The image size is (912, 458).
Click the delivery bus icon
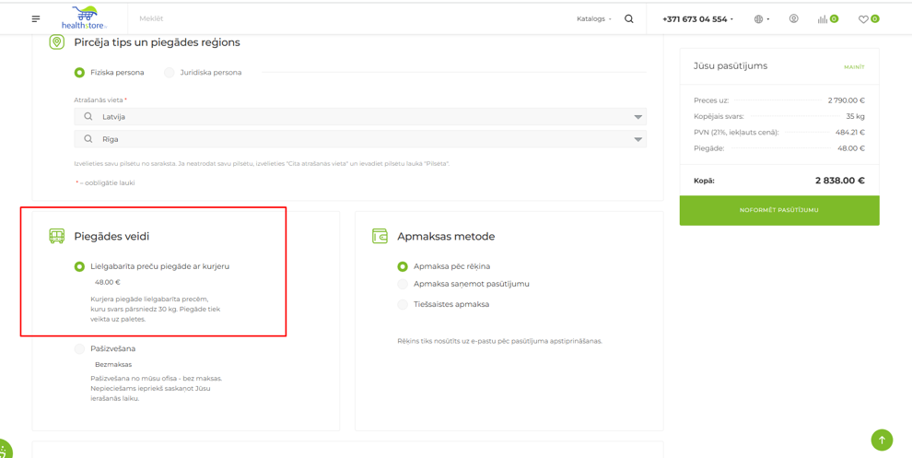[56, 237]
